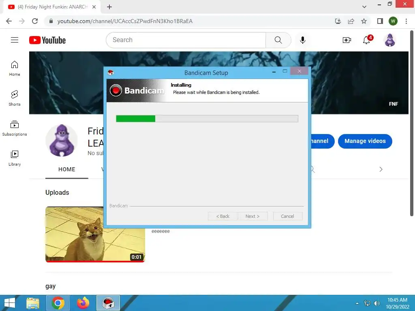The width and height of the screenshot is (415, 311).
Task: Select the HOME channel tab
Action: 67,169
